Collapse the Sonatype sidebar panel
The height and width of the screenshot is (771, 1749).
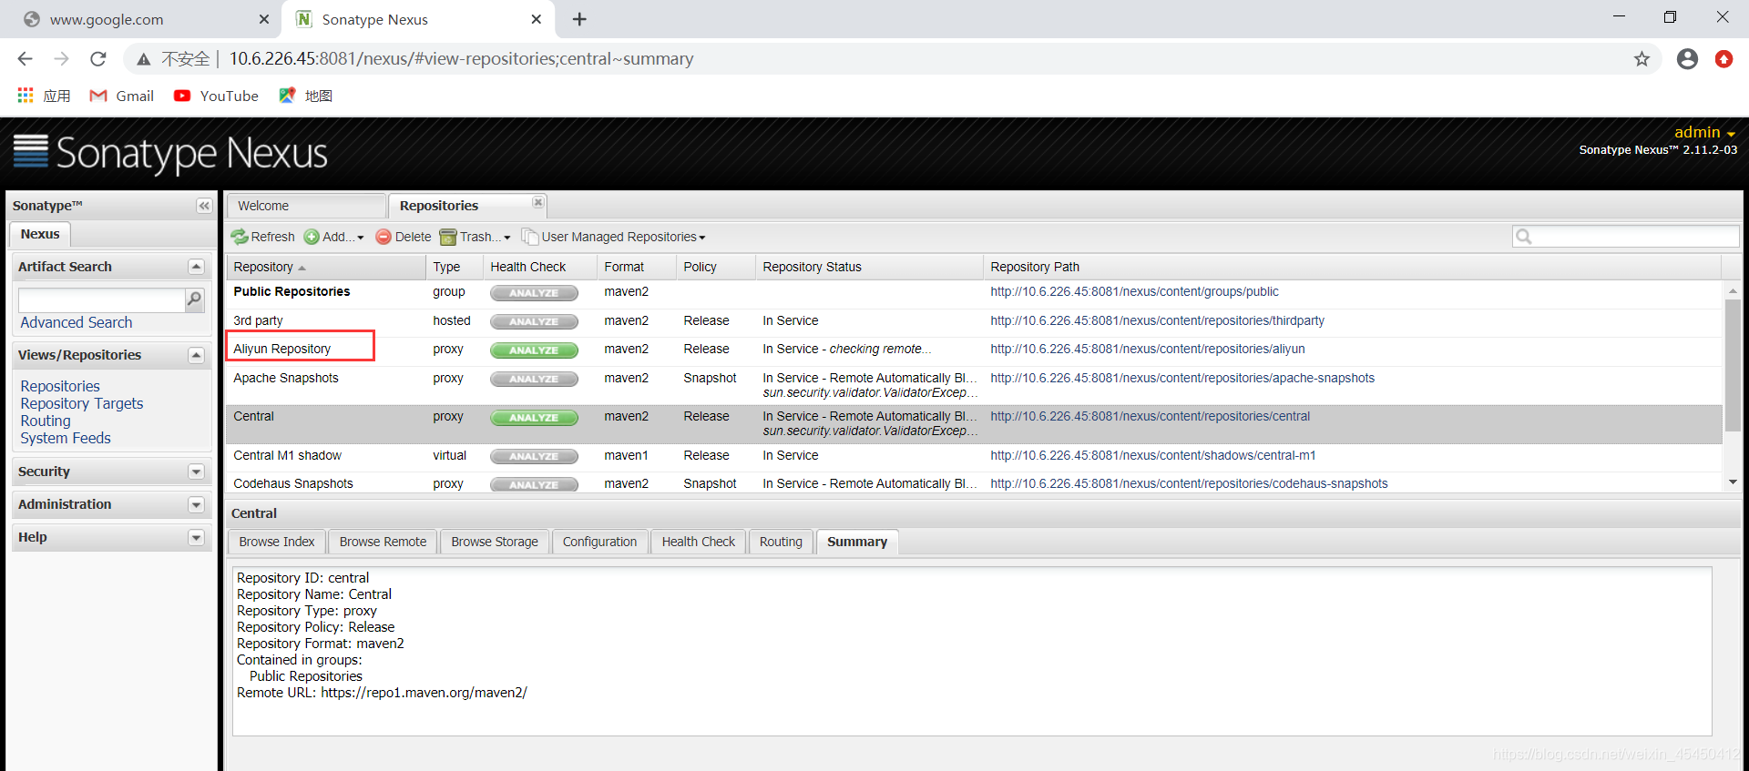click(204, 206)
